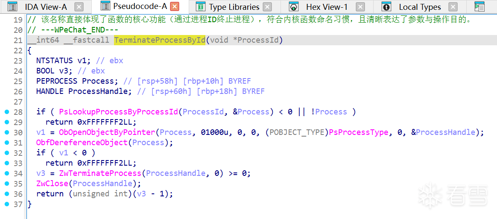
Task: Click line number 21 in gutter
Action: pos(18,41)
